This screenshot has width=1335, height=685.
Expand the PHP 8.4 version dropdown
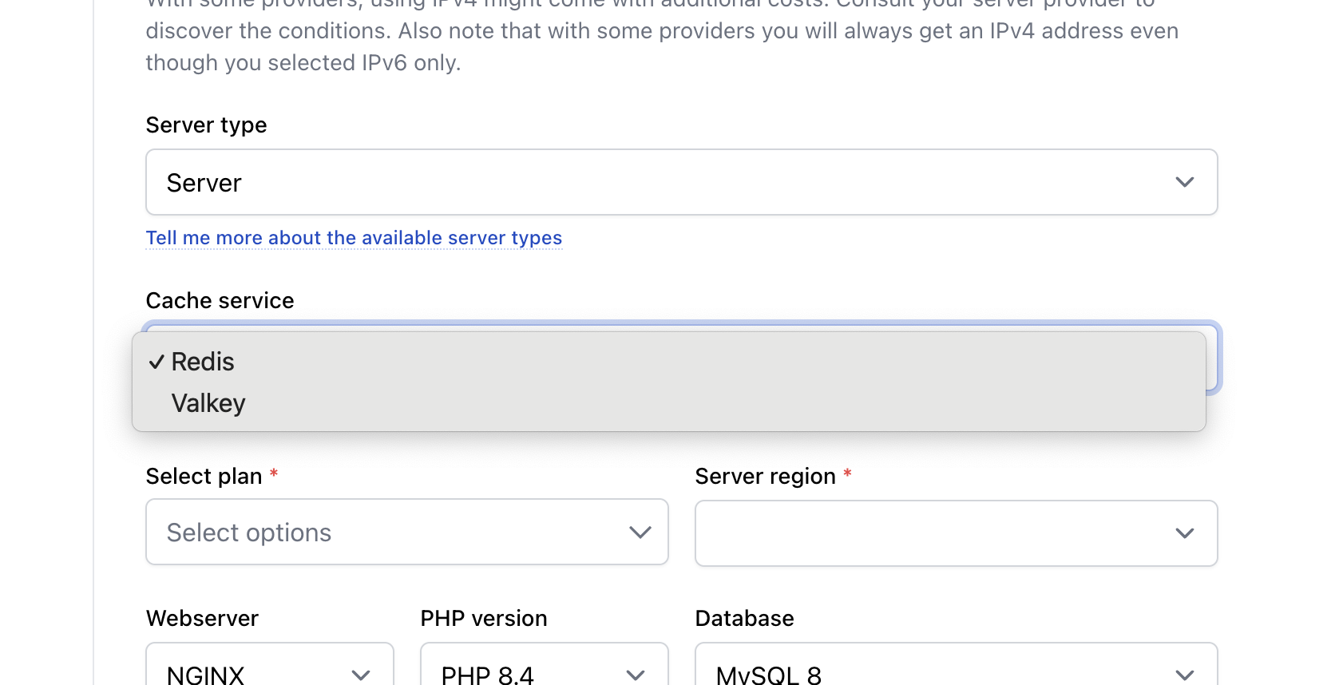tap(545, 664)
